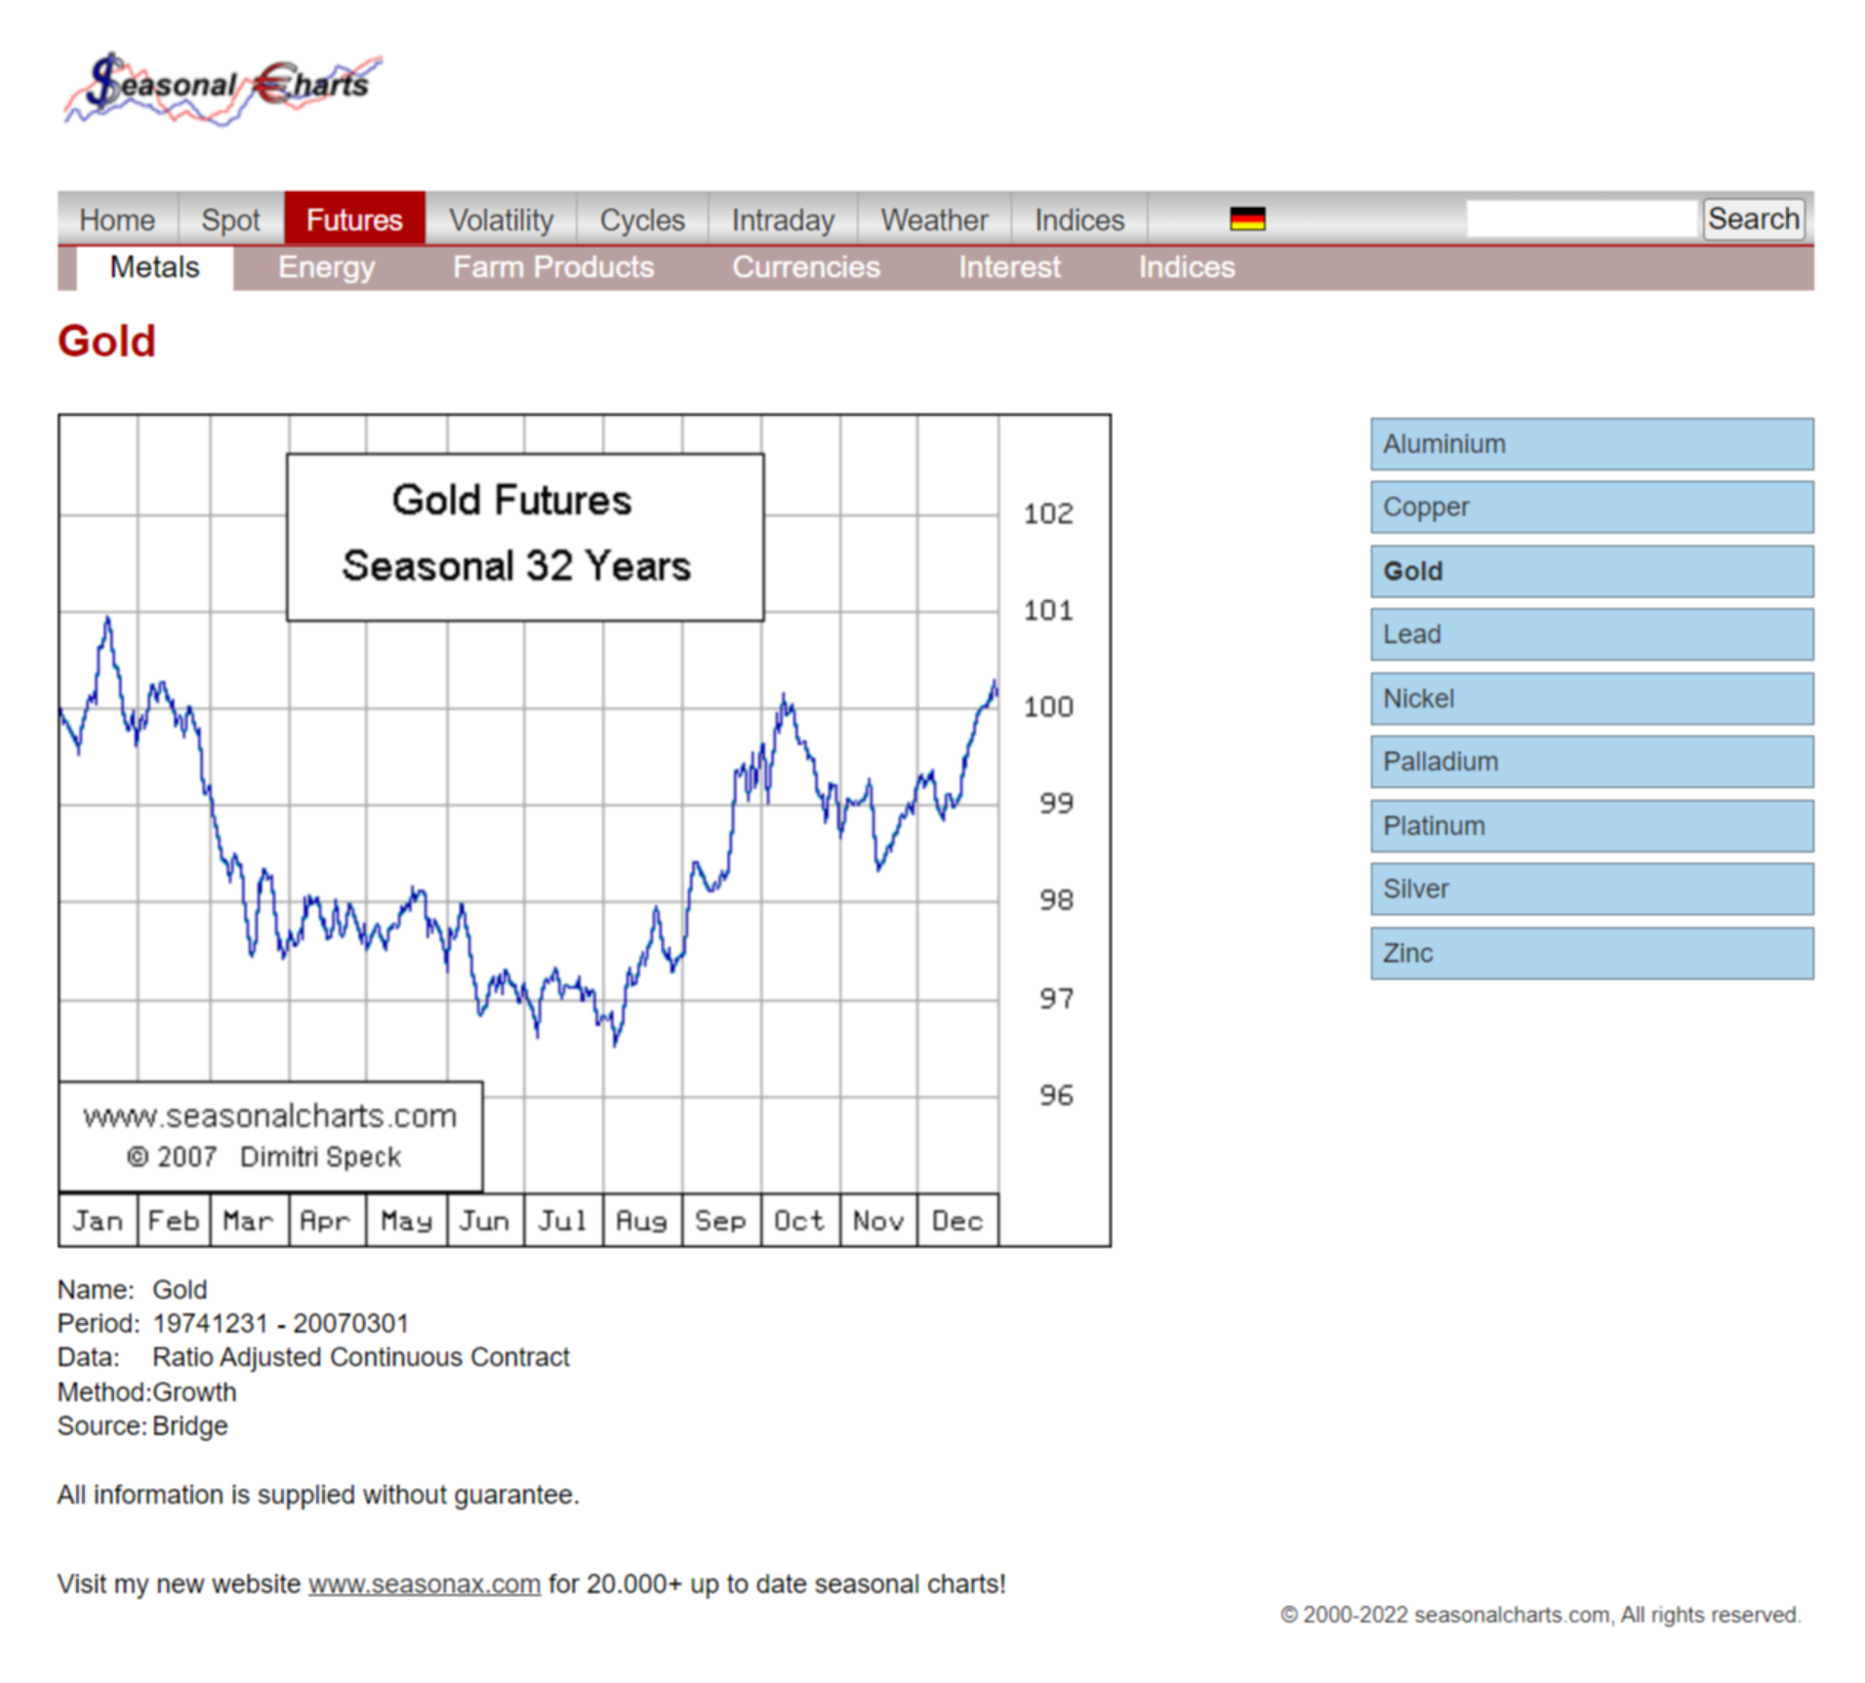
Task: Open the Farm Products sub-tab
Action: [x=552, y=267]
